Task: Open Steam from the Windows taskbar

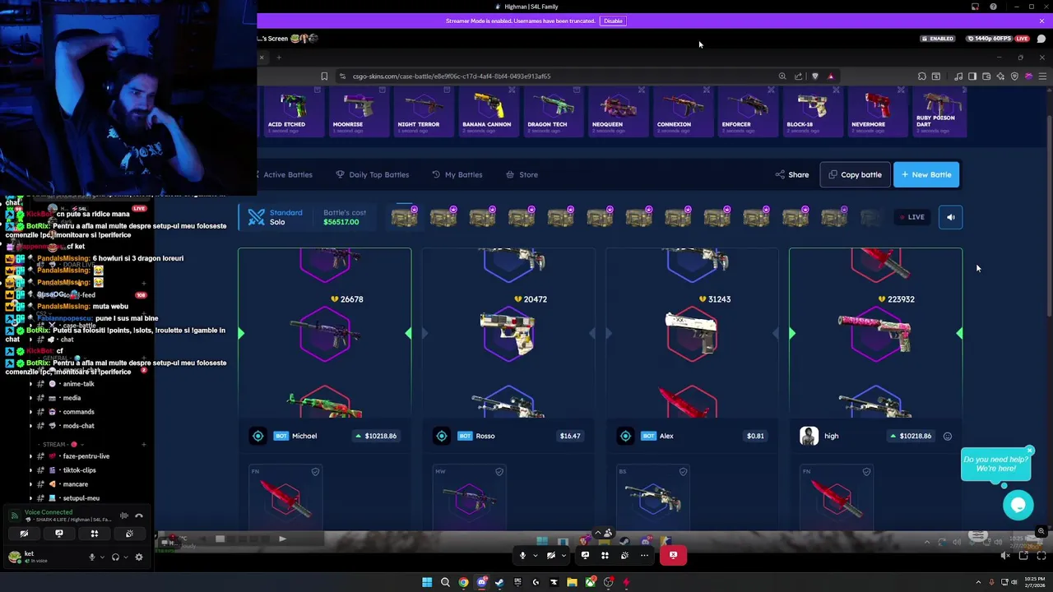Action: 499,582
